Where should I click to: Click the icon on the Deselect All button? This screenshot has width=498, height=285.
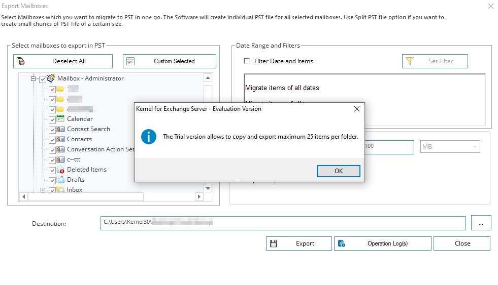click(x=21, y=61)
